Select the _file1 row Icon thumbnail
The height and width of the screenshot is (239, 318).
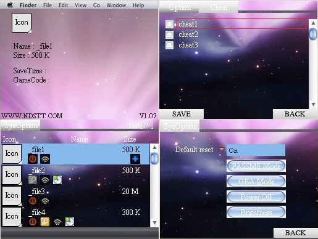coord(12,154)
